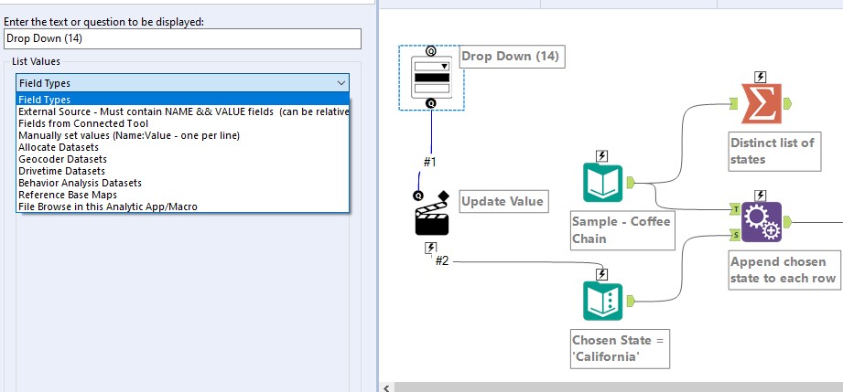Click the Distinct list of states annotation

point(774,152)
